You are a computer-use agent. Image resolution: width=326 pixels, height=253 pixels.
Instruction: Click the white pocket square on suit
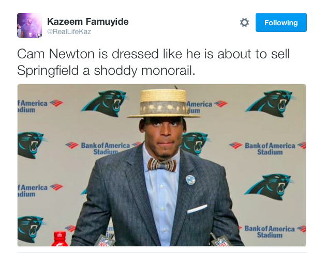click(x=197, y=209)
